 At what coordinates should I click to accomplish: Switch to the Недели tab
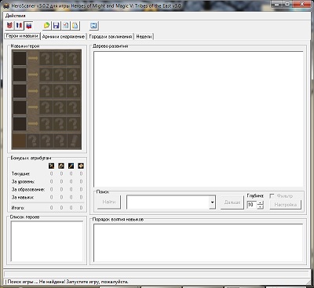pyautogui.click(x=144, y=37)
